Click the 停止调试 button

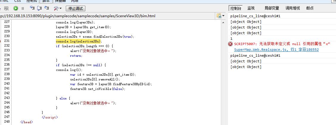tap(75, 9)
